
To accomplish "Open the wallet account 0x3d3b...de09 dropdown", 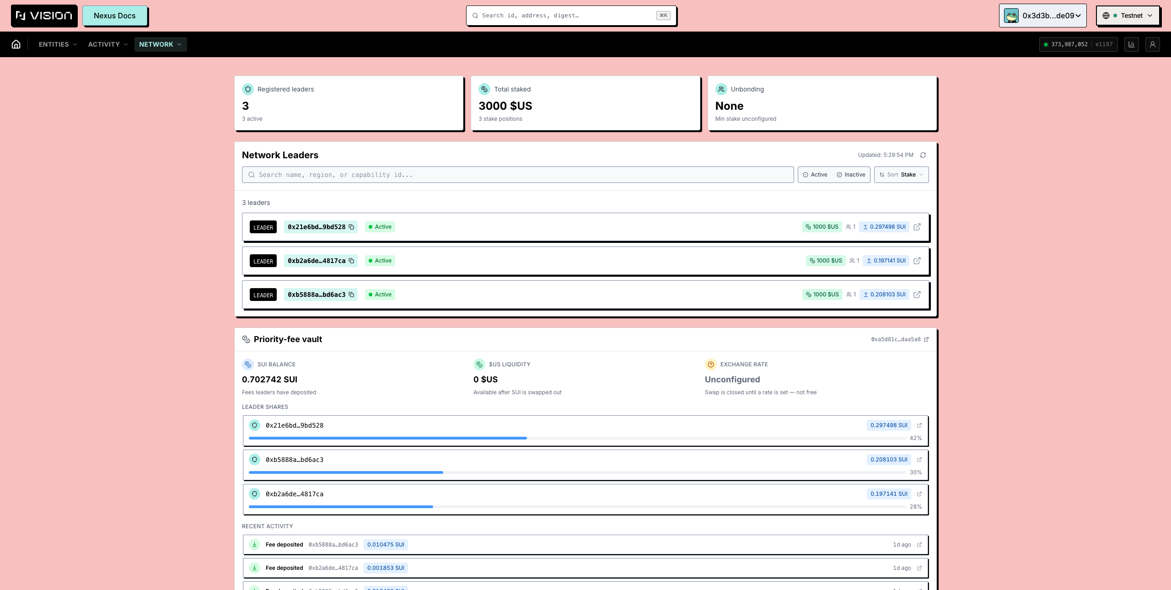I will click(x=1042, y=16).
